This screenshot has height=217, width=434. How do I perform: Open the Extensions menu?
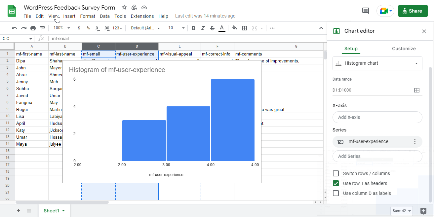[x=142, y=16]
